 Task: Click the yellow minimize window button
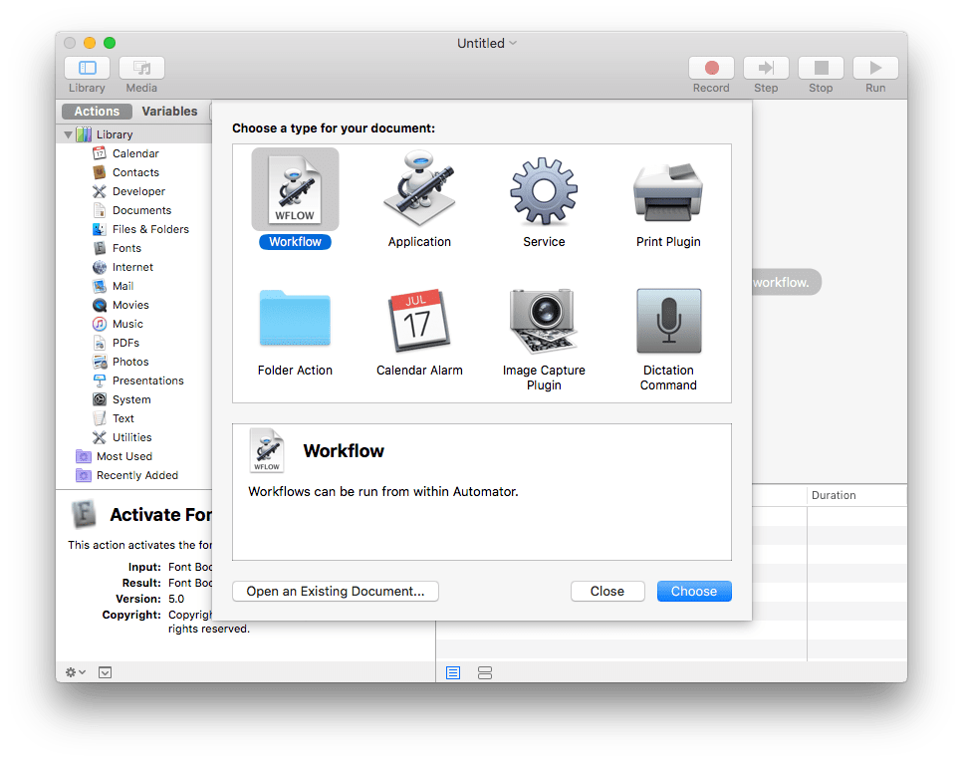point(90,43)
